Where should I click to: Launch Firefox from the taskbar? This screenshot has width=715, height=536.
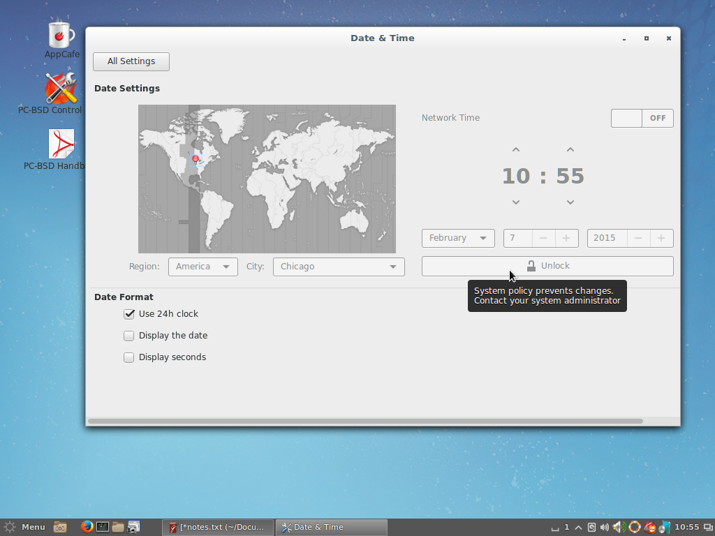(x=86, y=527)
